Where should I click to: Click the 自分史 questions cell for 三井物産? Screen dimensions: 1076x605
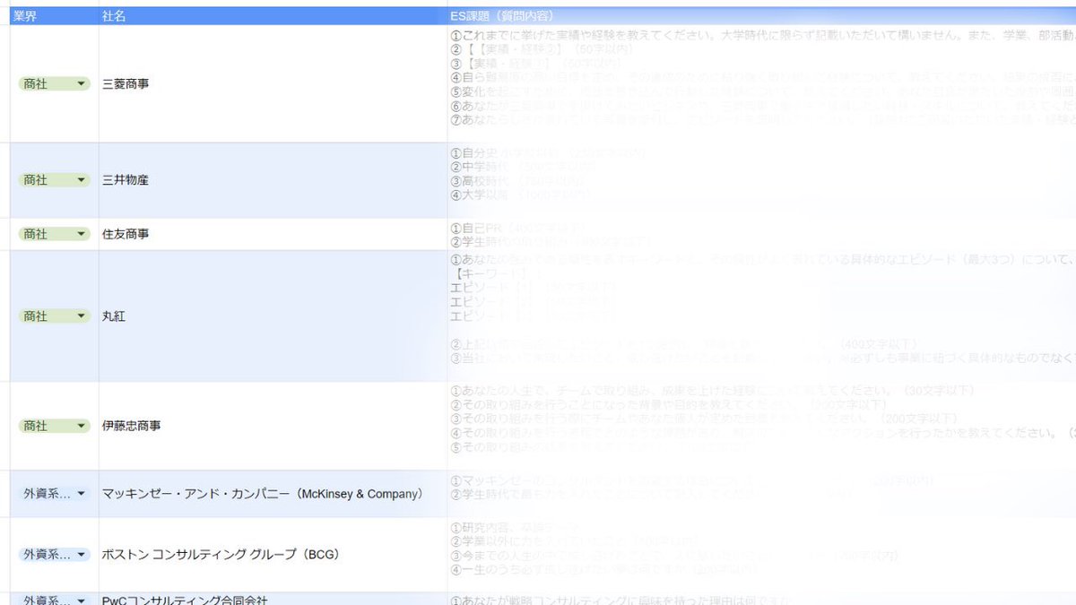(762, 180)
